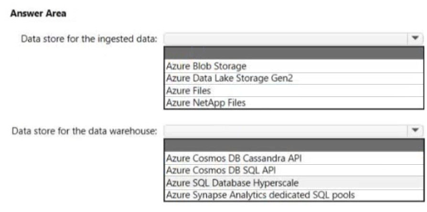Pick Azure SQL Database Hyperscale
The image size is (427, 212).
click(x=294, y=182)
